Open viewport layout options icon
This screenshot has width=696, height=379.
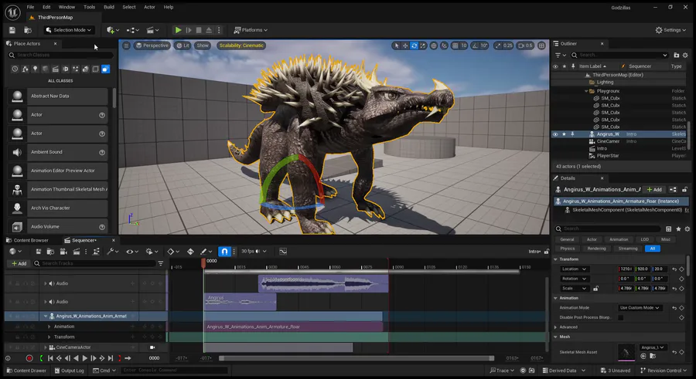tap(541, 46)
